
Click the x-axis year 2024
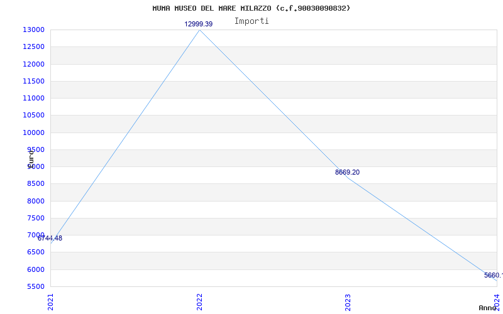coord(497,302)
